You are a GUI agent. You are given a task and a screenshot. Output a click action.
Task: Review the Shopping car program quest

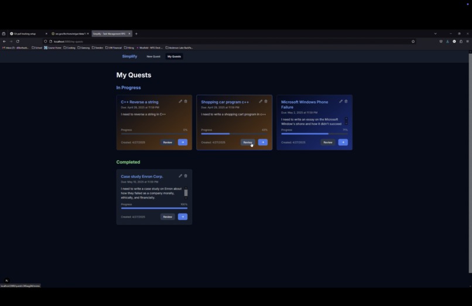click(x=248, y=142)
